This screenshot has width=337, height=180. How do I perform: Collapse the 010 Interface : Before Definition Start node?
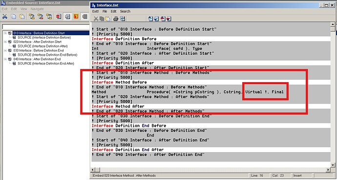pos(5,33)
